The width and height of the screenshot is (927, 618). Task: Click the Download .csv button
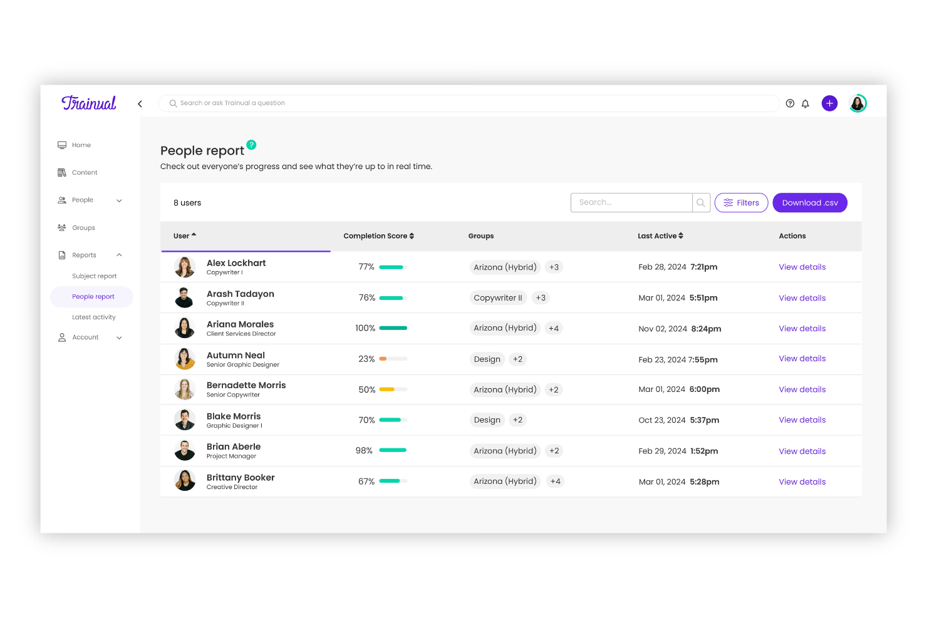point(810,202)
